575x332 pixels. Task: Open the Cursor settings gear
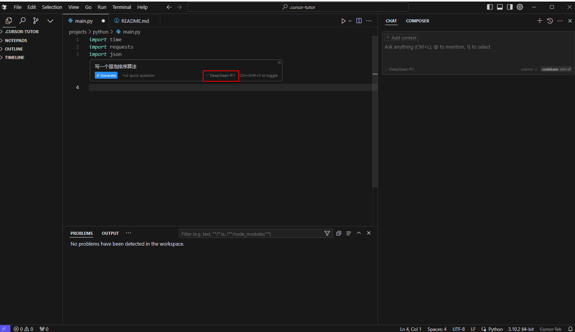click(x=520, y=7)
